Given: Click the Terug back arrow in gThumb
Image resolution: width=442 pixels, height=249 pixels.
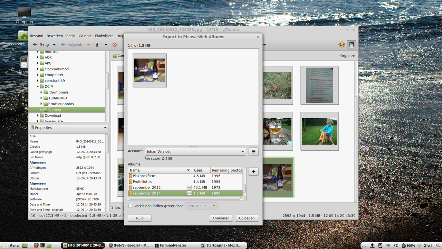Looking at the screenshot, I should [x=35, y=45].
